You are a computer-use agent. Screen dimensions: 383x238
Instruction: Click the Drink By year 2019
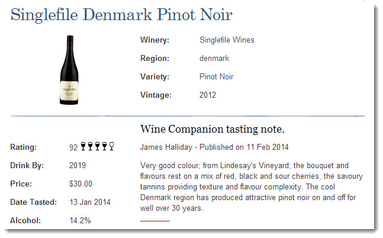point(78,165)
